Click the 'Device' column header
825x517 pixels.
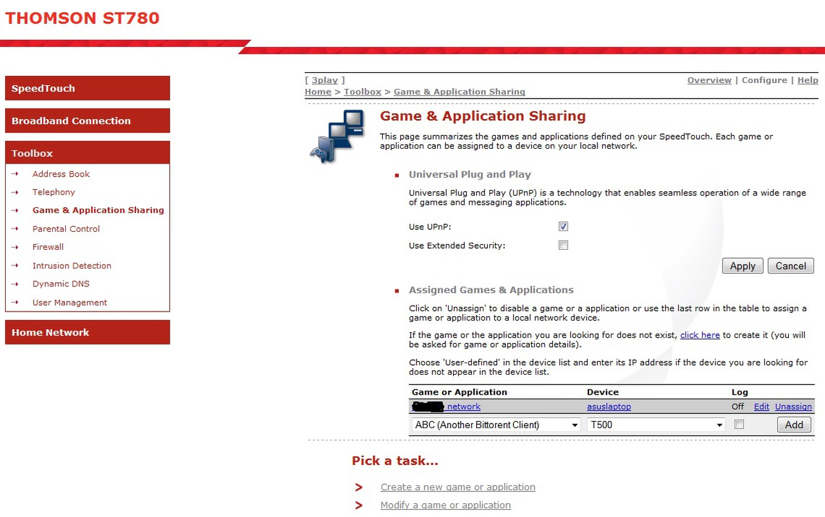pyautogui.click(x=603, y=392)
